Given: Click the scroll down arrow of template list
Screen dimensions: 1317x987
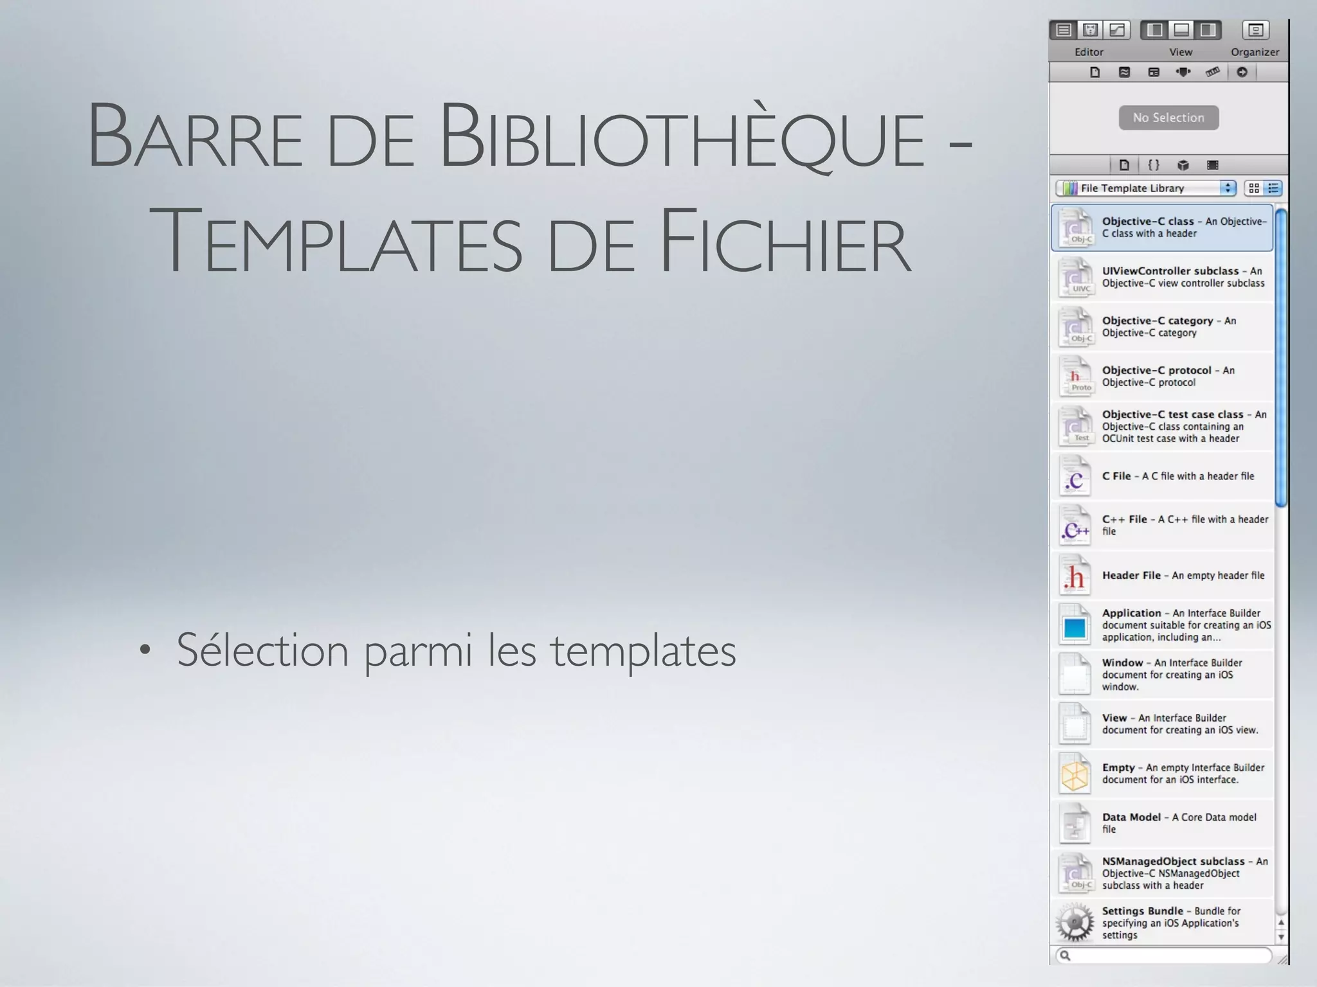Looking at the screenshot, I should tap(1281, 937).
